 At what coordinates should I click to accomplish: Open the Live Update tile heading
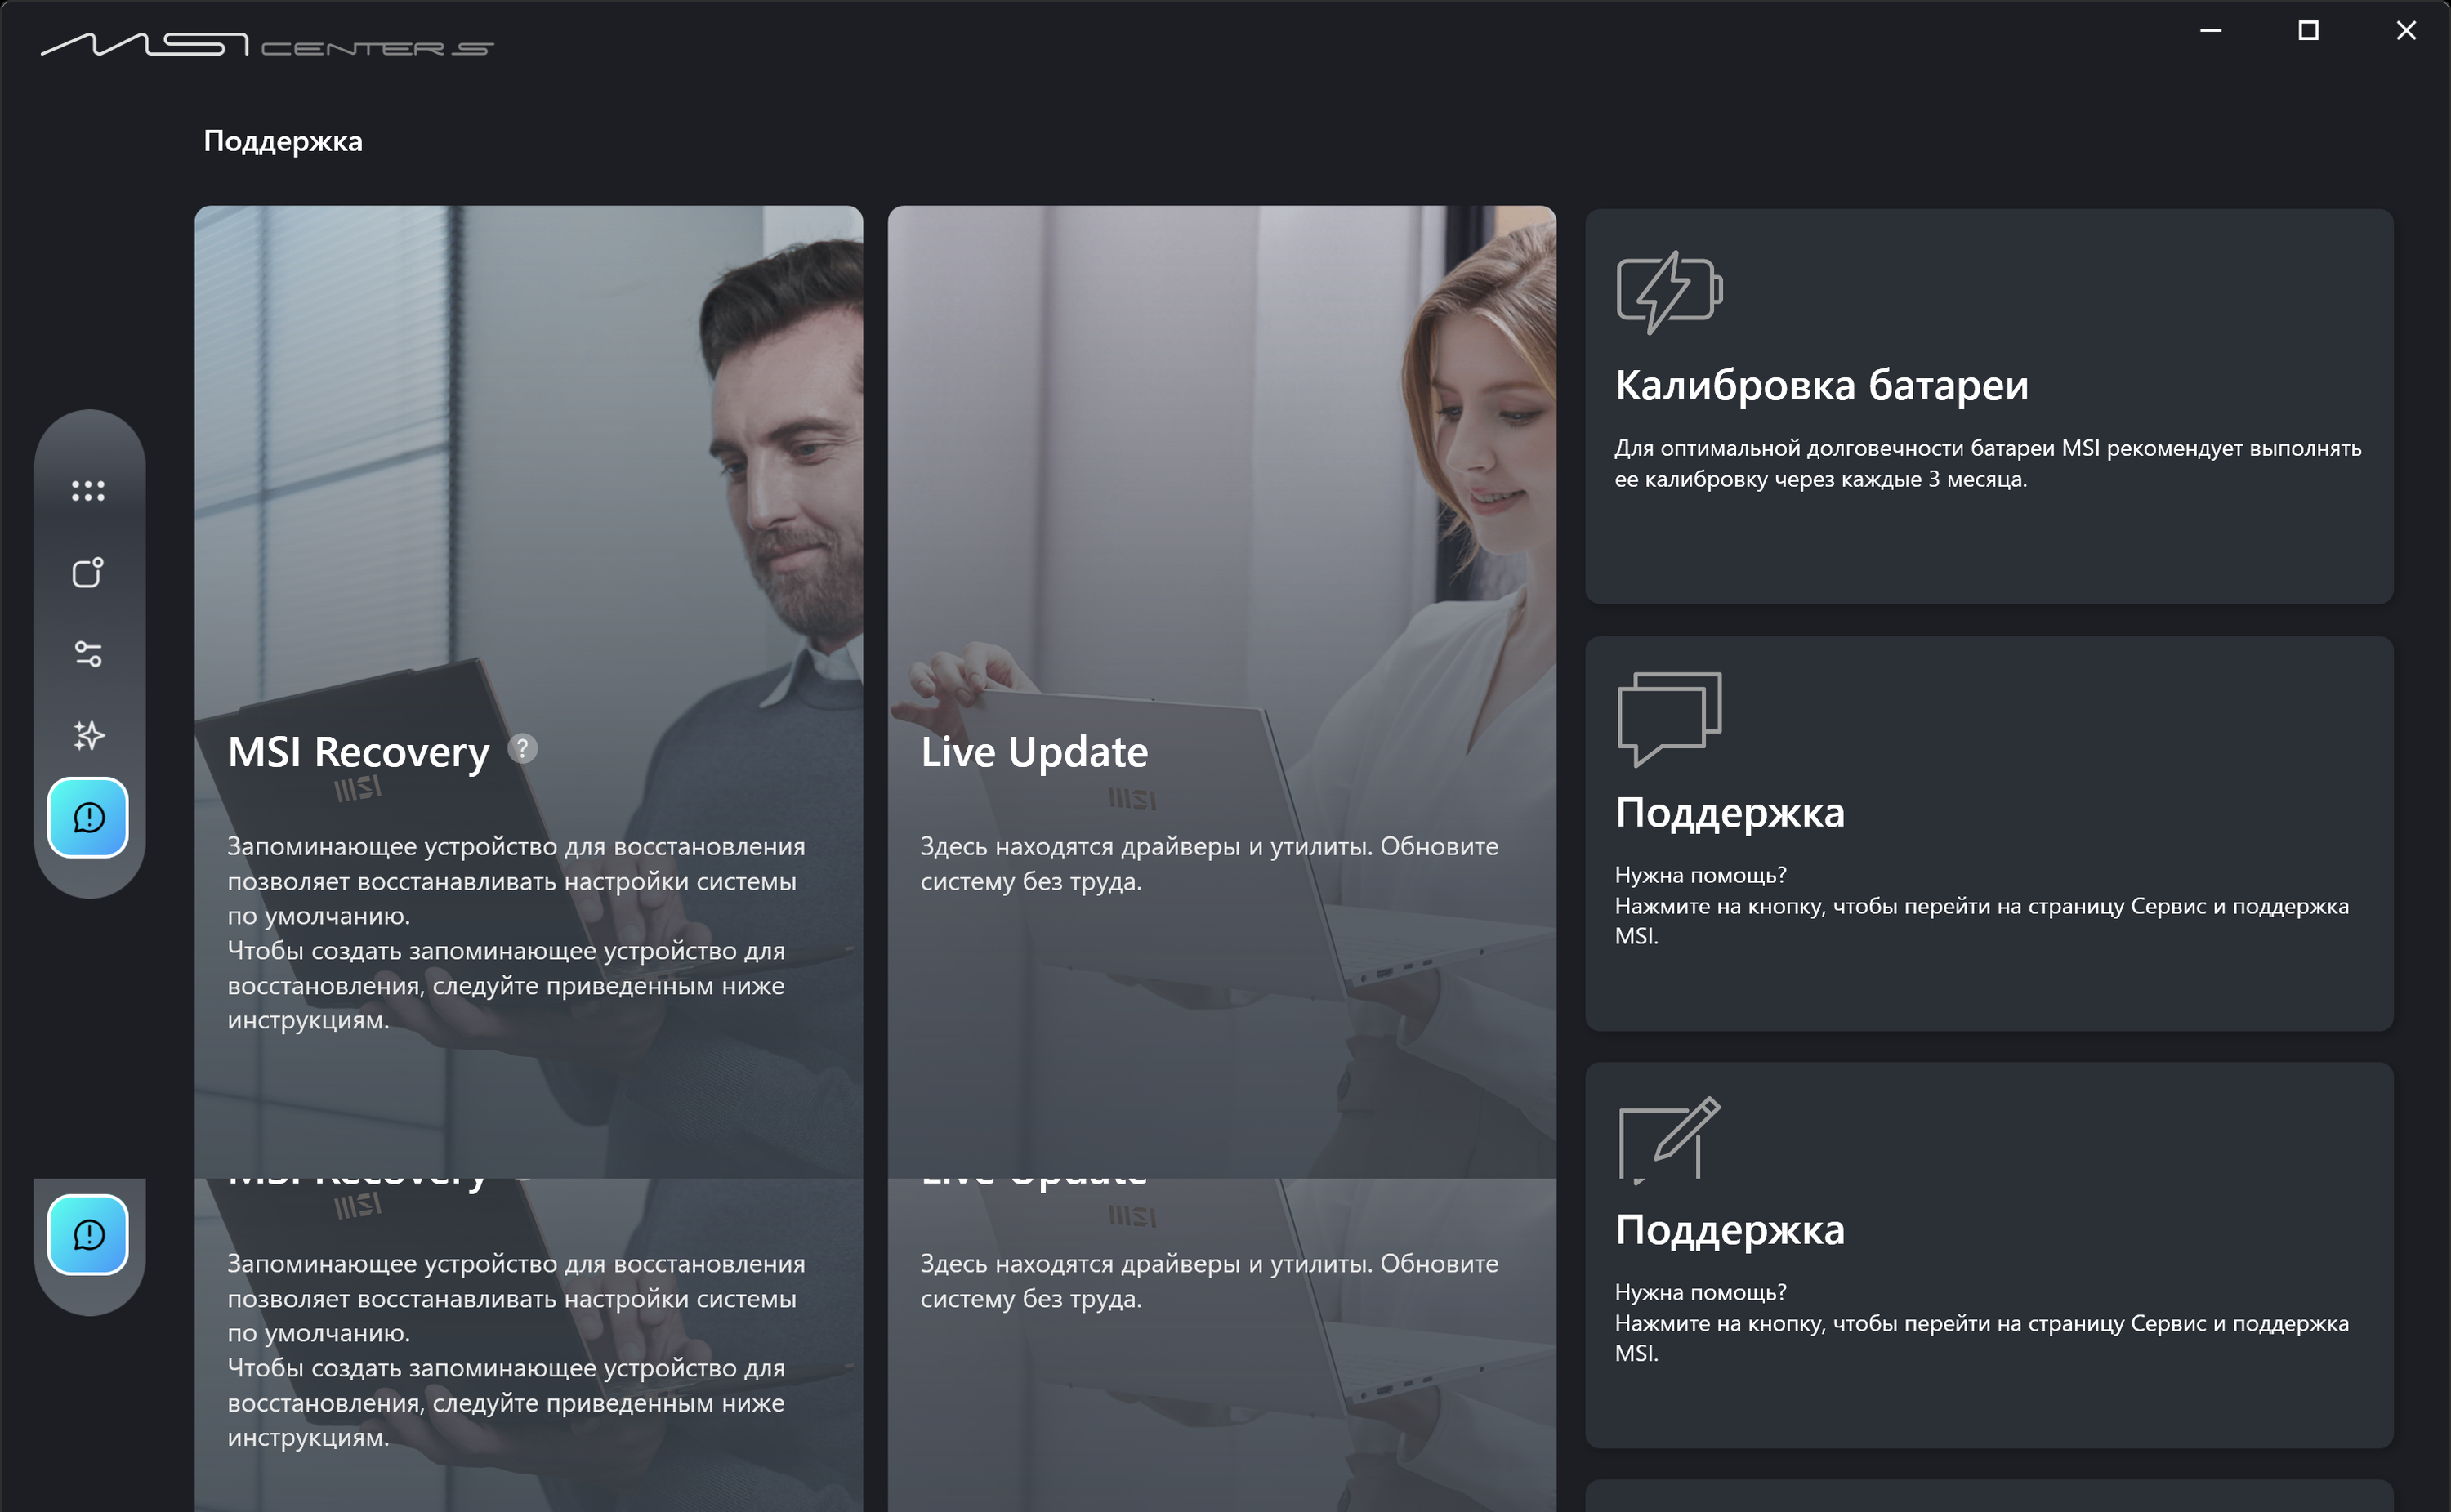(x=1034, y=752)
